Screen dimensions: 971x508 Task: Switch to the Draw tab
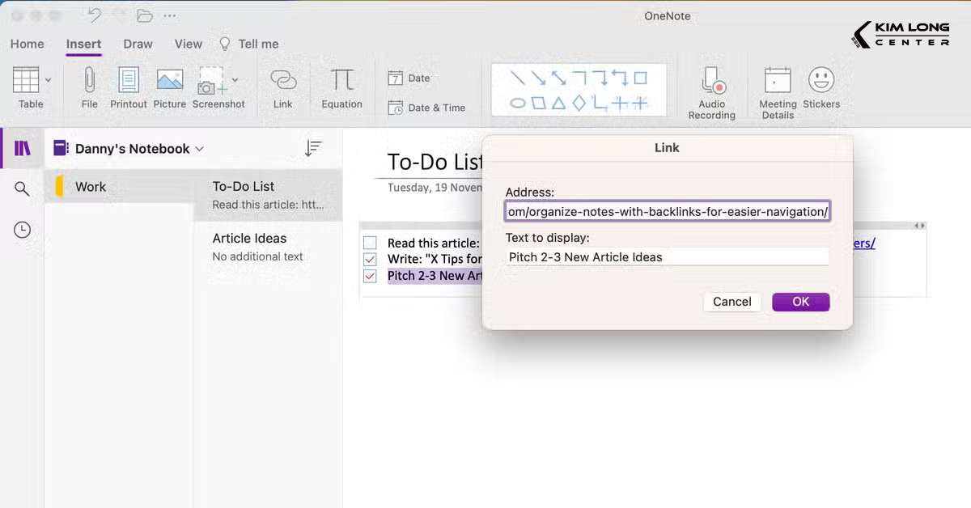coord(137,44)
